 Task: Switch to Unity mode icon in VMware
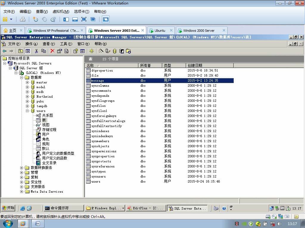(x=93, y=19)
